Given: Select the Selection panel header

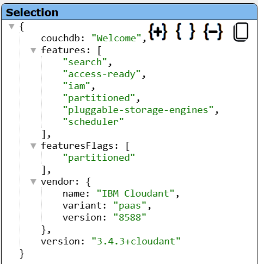Looking at the screenshot, I should [129, 12].
